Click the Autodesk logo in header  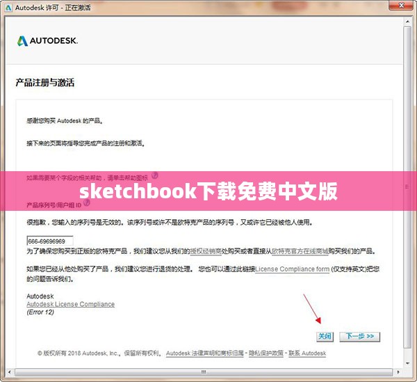47,41
